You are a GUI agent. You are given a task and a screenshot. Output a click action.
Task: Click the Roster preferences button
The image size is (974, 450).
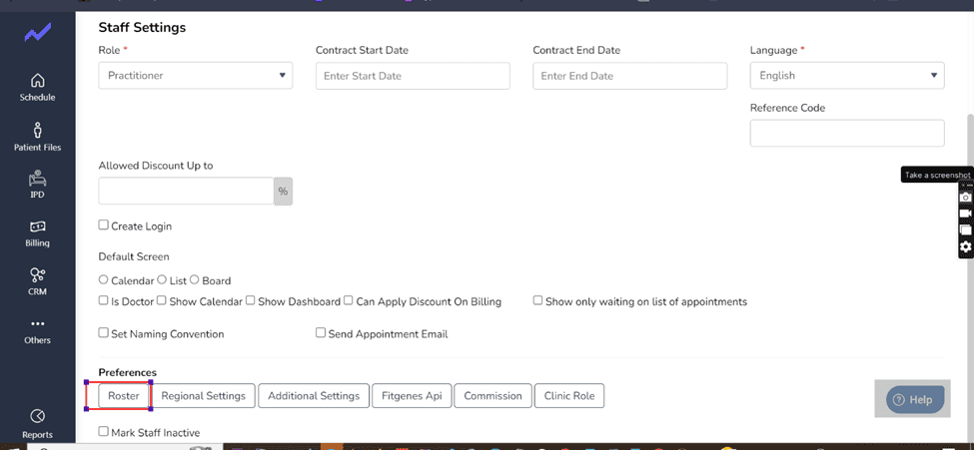[124, 396]
